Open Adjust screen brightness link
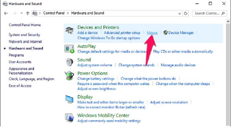 pos(96,89)
